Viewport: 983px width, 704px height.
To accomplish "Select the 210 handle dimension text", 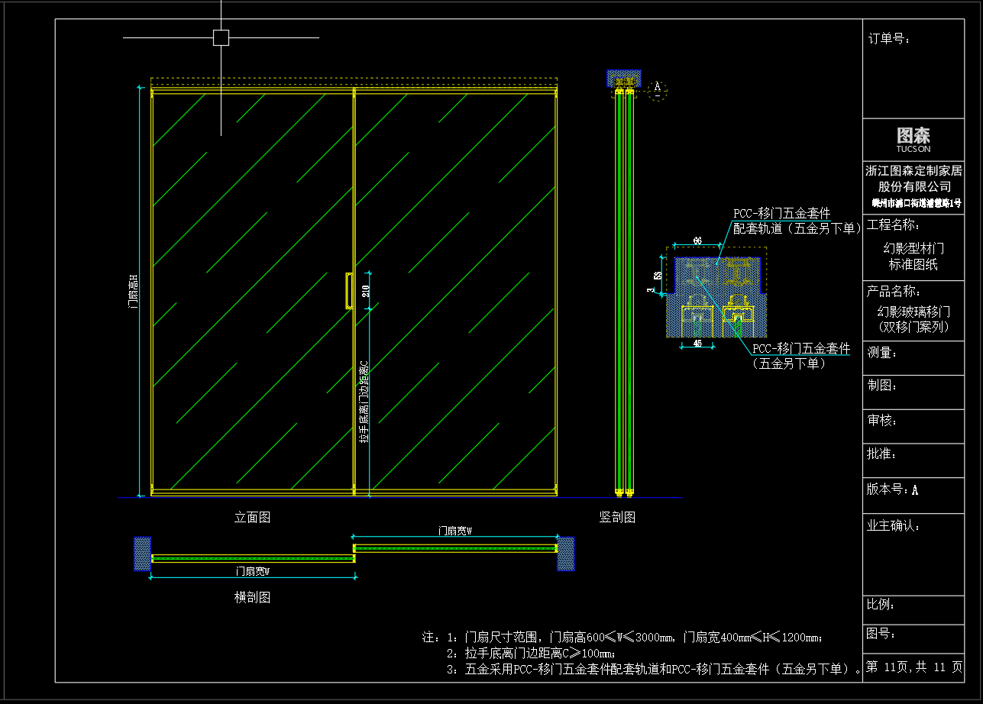I will (x=365, y=291).
